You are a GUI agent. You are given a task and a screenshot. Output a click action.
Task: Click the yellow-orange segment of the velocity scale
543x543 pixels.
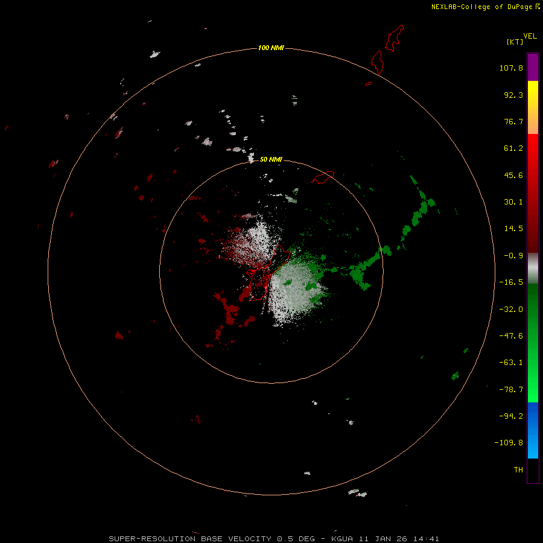pos(533,107)
